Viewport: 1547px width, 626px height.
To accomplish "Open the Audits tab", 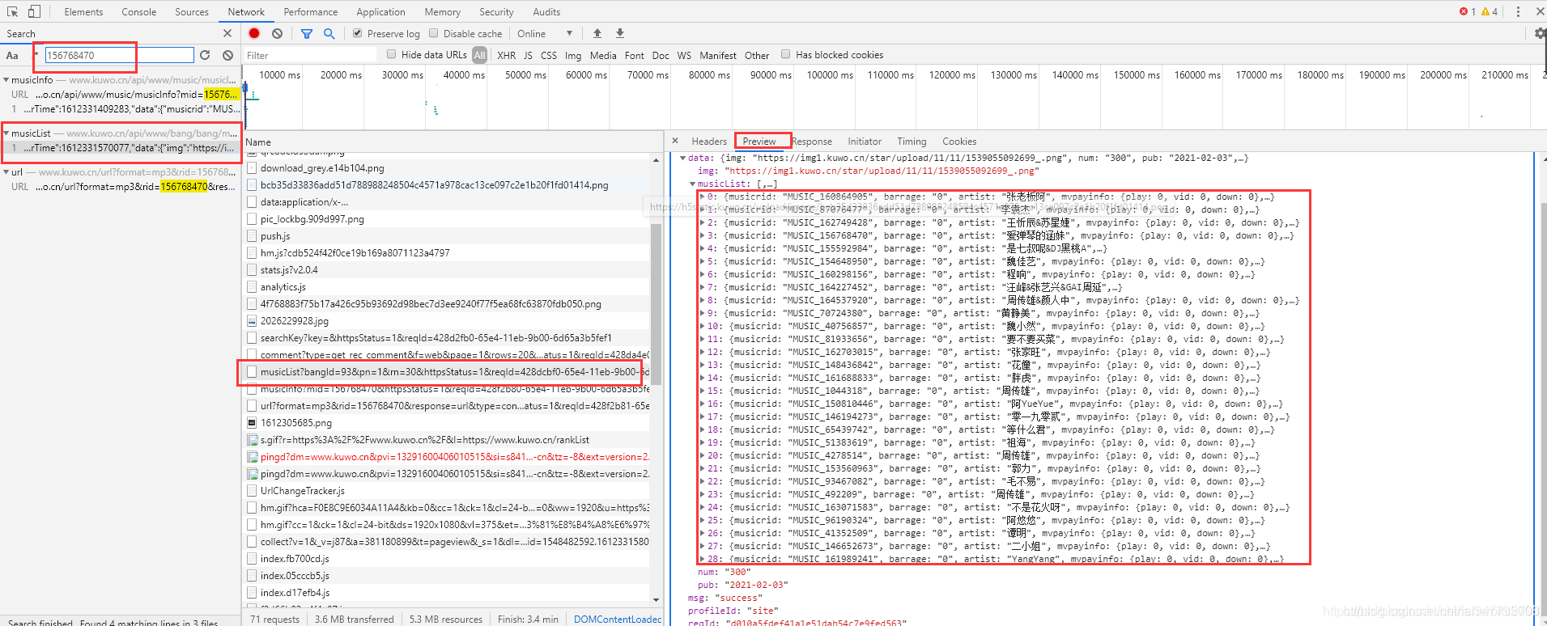I will click(546, 12).
